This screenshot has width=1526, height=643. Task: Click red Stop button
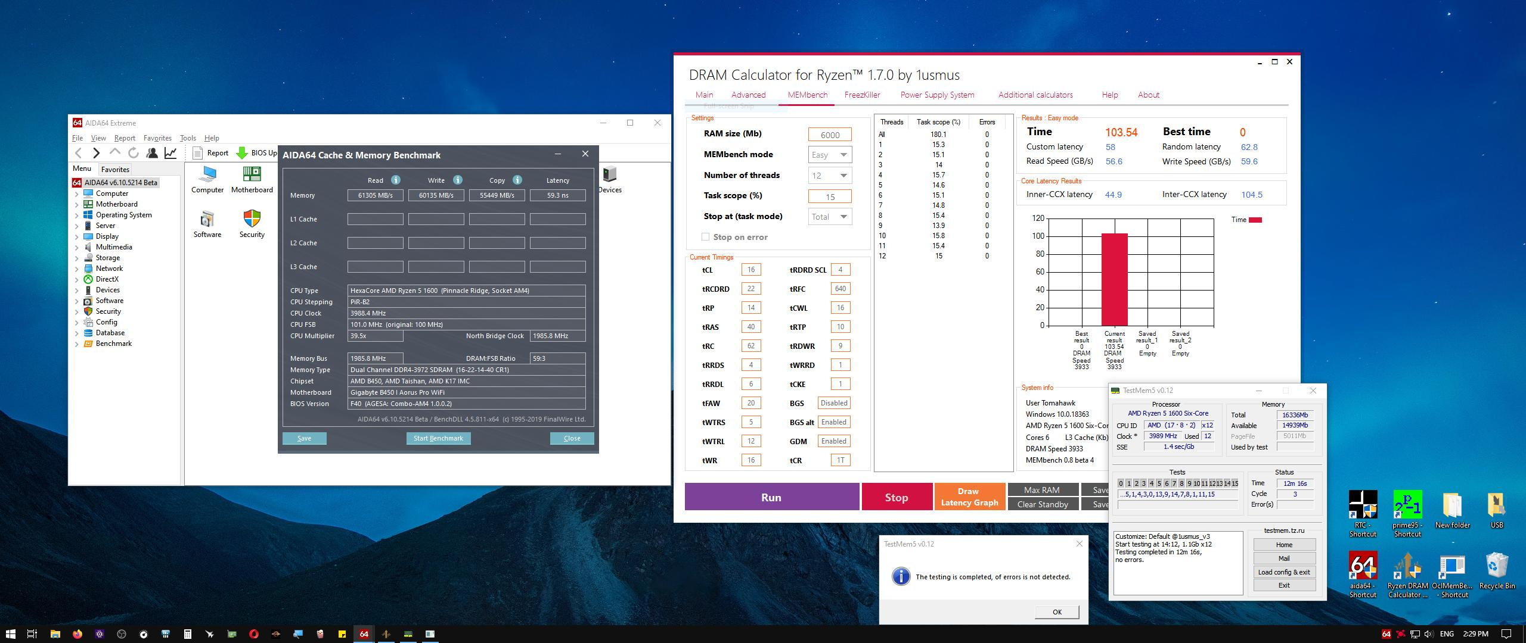[x=897, y=497]
